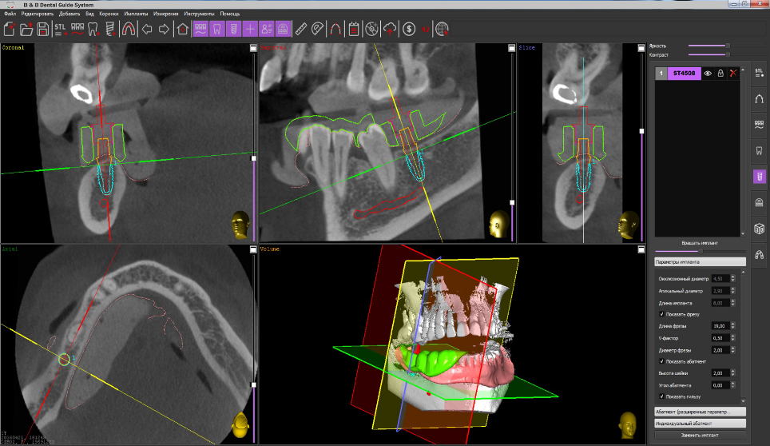The width and height of the screenshot is (770, 446).
Task: Step Высота шейки value spinner
Action: [732, 373]
